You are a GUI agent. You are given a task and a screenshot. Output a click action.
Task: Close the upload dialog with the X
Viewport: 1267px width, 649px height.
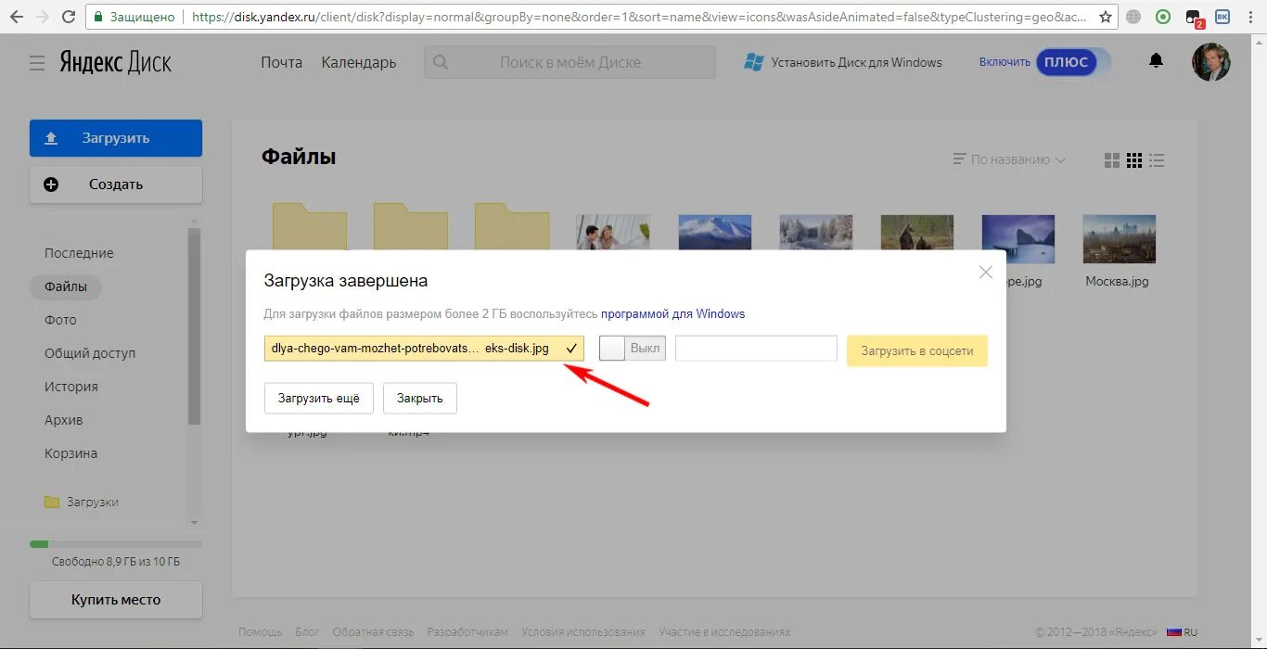pyautogui.click(x=986, y=272)
